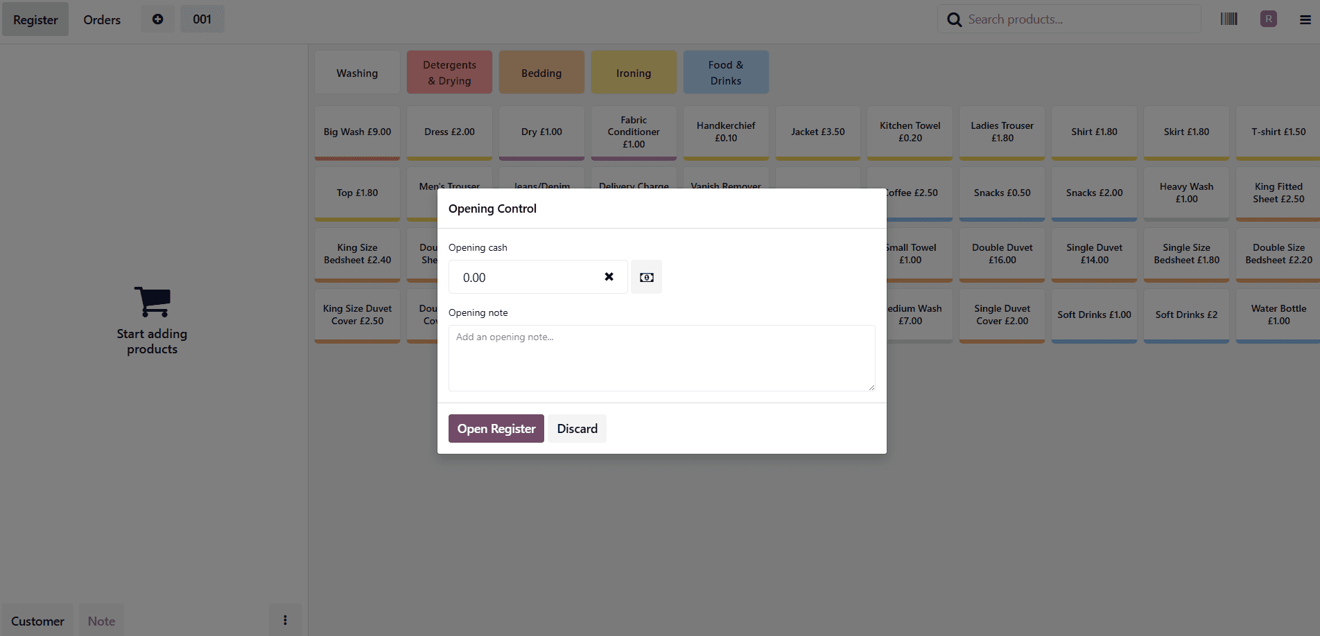Click the Open Register button

coord(496,428)
